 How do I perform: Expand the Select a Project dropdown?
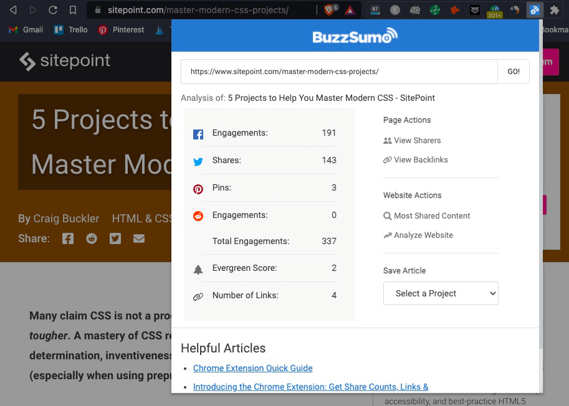tap(441, 293)
